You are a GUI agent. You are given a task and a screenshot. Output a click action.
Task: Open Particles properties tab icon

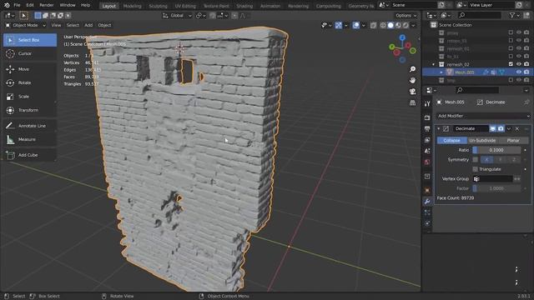(x=427, y=212)
